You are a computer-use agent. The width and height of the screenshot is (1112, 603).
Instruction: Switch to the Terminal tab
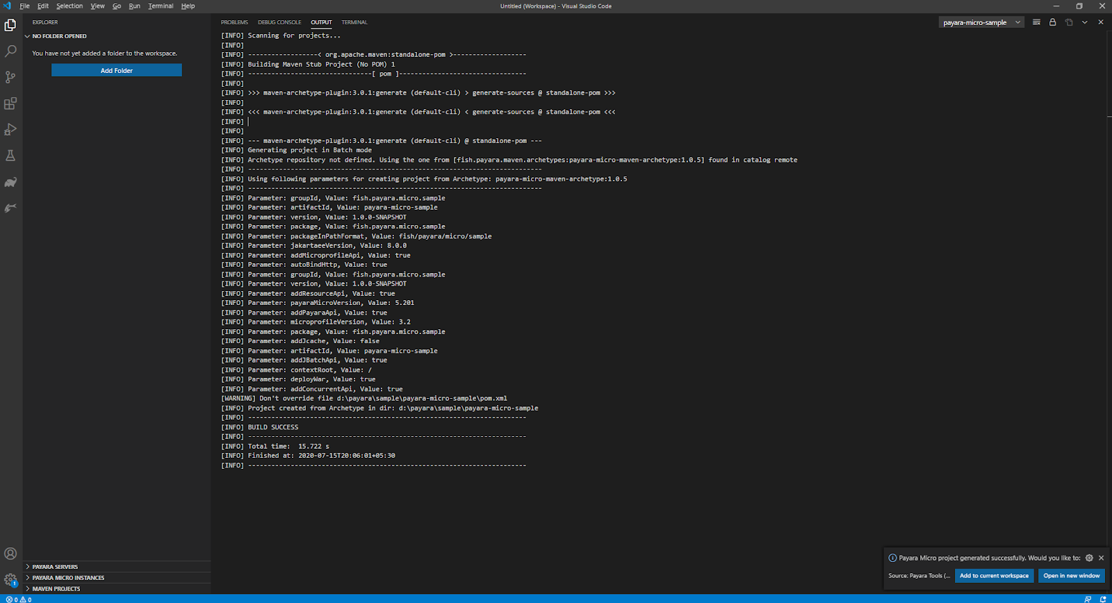pos(354,22)
